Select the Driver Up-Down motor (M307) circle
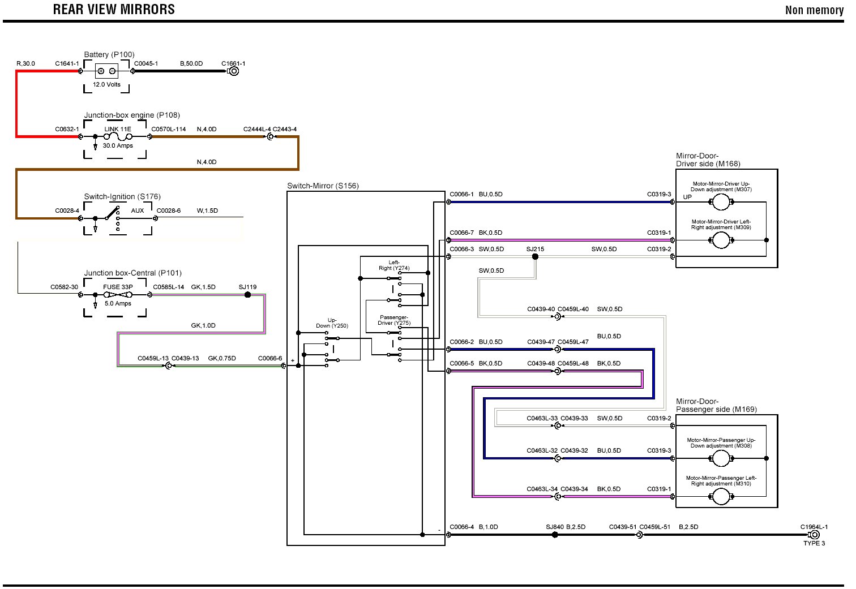The width and height of the screenshot is (856, 589). coord(721,202)
